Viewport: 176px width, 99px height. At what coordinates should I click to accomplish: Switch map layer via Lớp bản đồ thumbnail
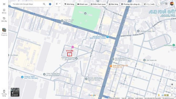pos(15,92)
